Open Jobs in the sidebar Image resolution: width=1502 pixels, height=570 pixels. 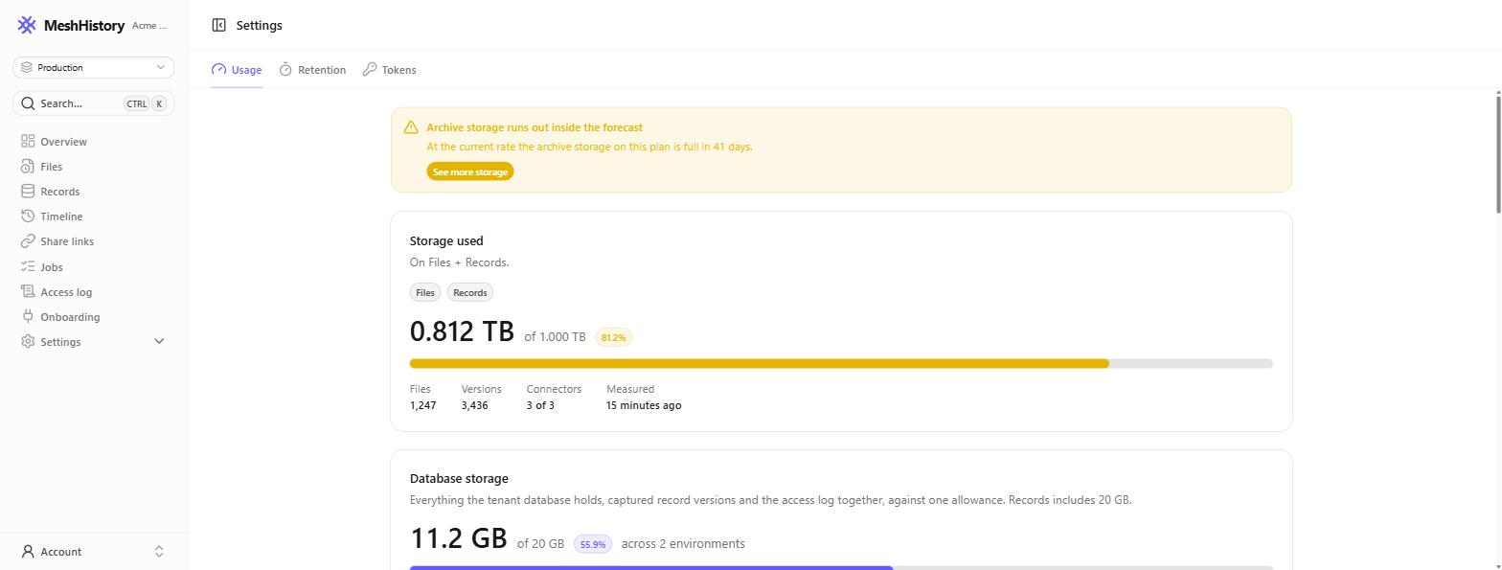(51, 267)
